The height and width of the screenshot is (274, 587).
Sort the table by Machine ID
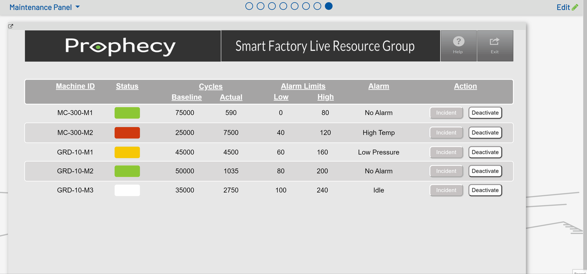(75, 86)
